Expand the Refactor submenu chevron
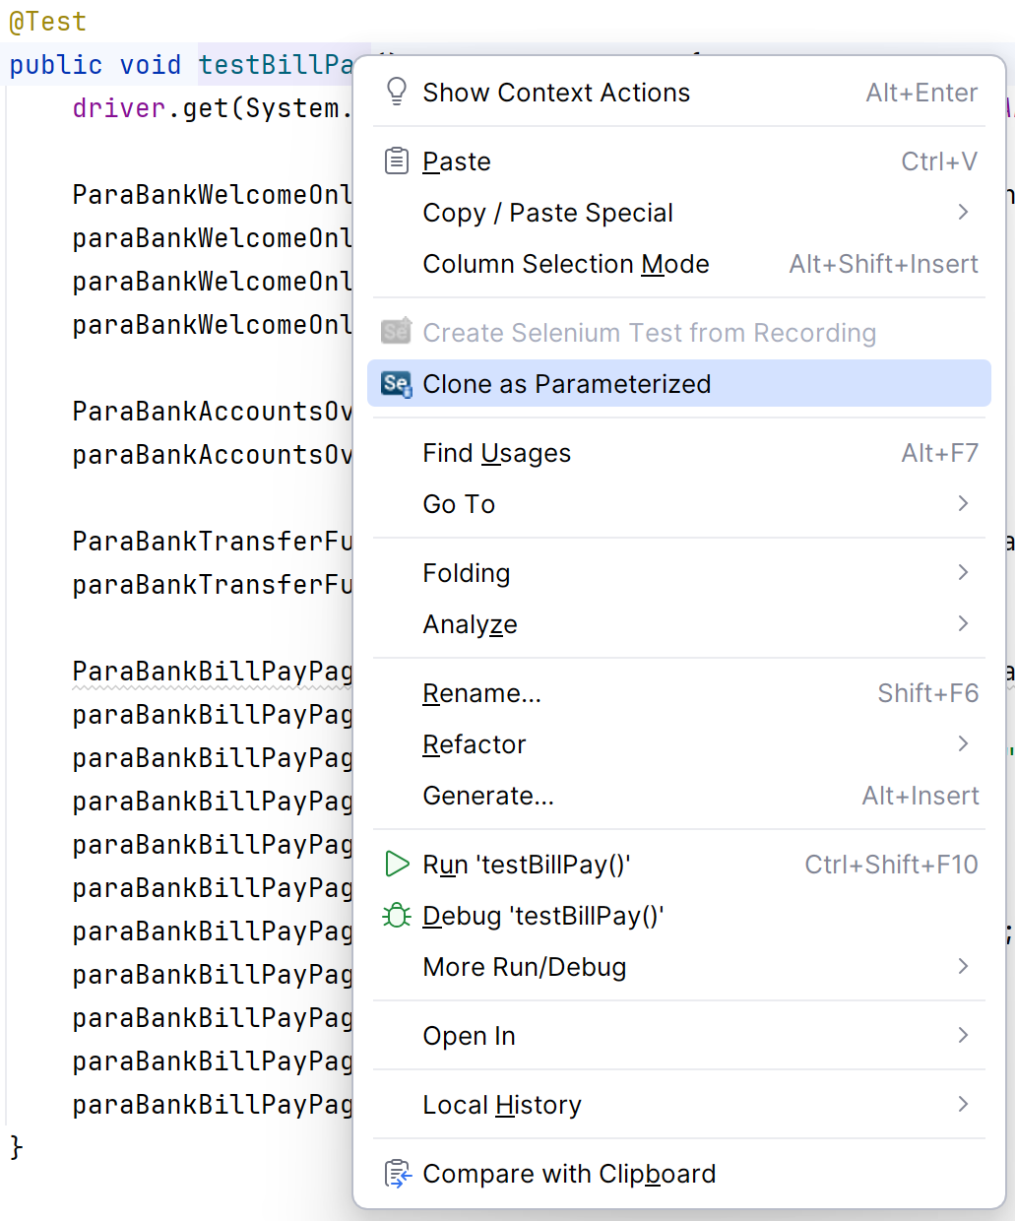The height and width of the screenshot is (1221, 1015). tap(963, 743)
